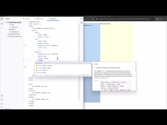Switch to the index.js editor tab

pos(26,19)
